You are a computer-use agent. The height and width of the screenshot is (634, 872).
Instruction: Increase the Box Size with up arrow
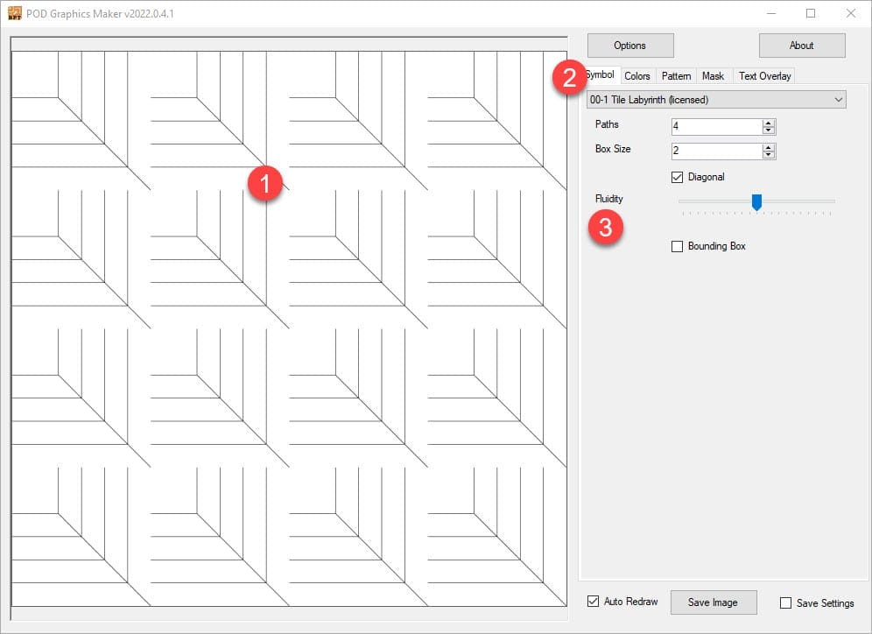[769, 148]
